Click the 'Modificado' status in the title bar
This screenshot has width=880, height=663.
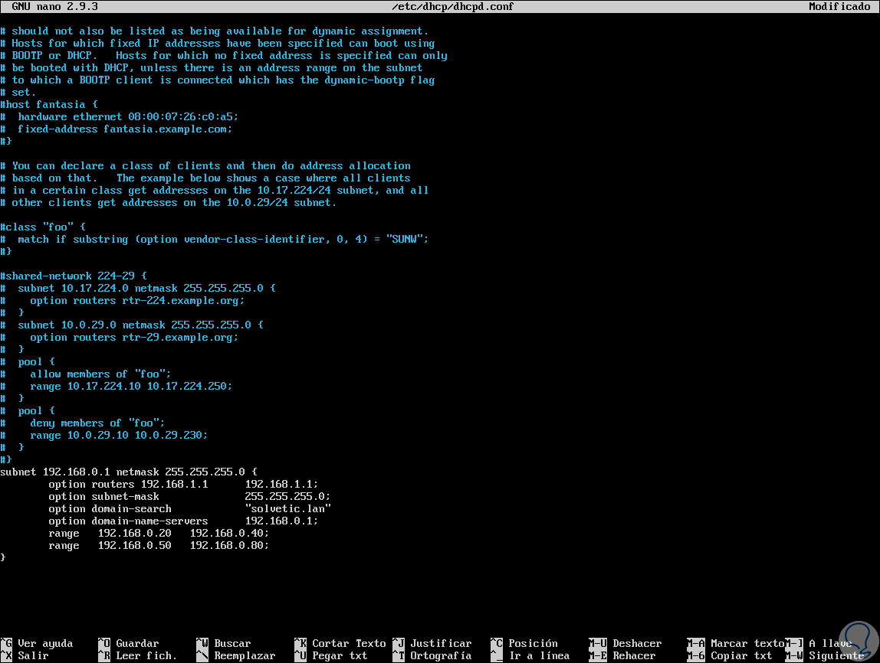[x=839, y=7]
